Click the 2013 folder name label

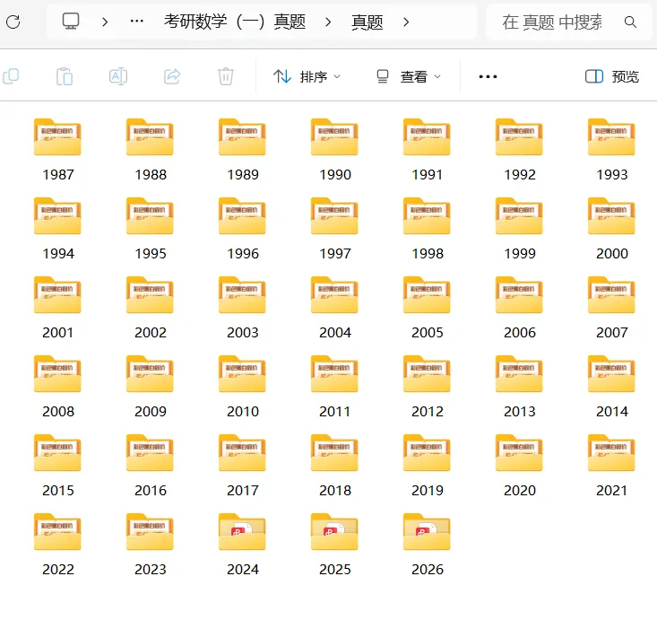pyautogui.click(x=520, y=411)
